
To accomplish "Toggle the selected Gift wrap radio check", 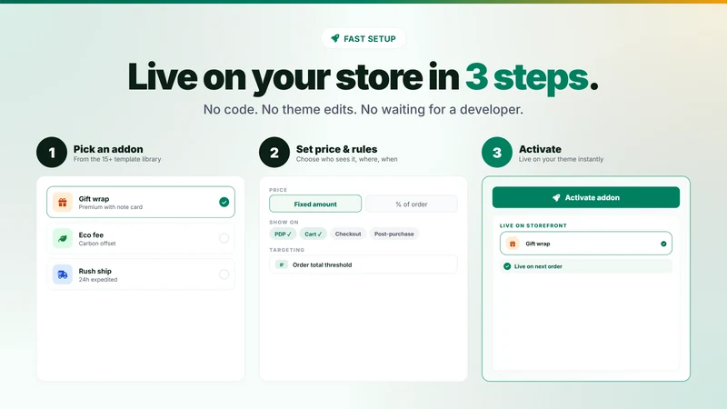I will click(x=224, y=202).
